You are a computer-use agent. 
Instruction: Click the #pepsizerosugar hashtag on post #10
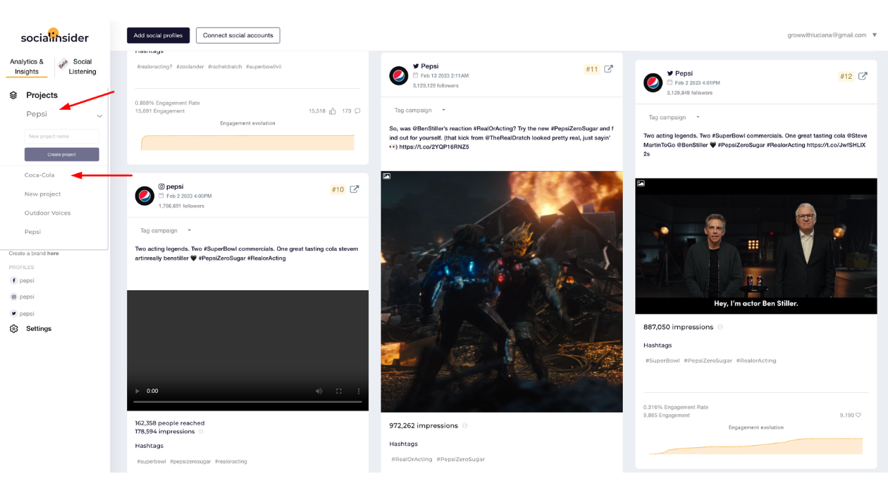click(190, 462)
